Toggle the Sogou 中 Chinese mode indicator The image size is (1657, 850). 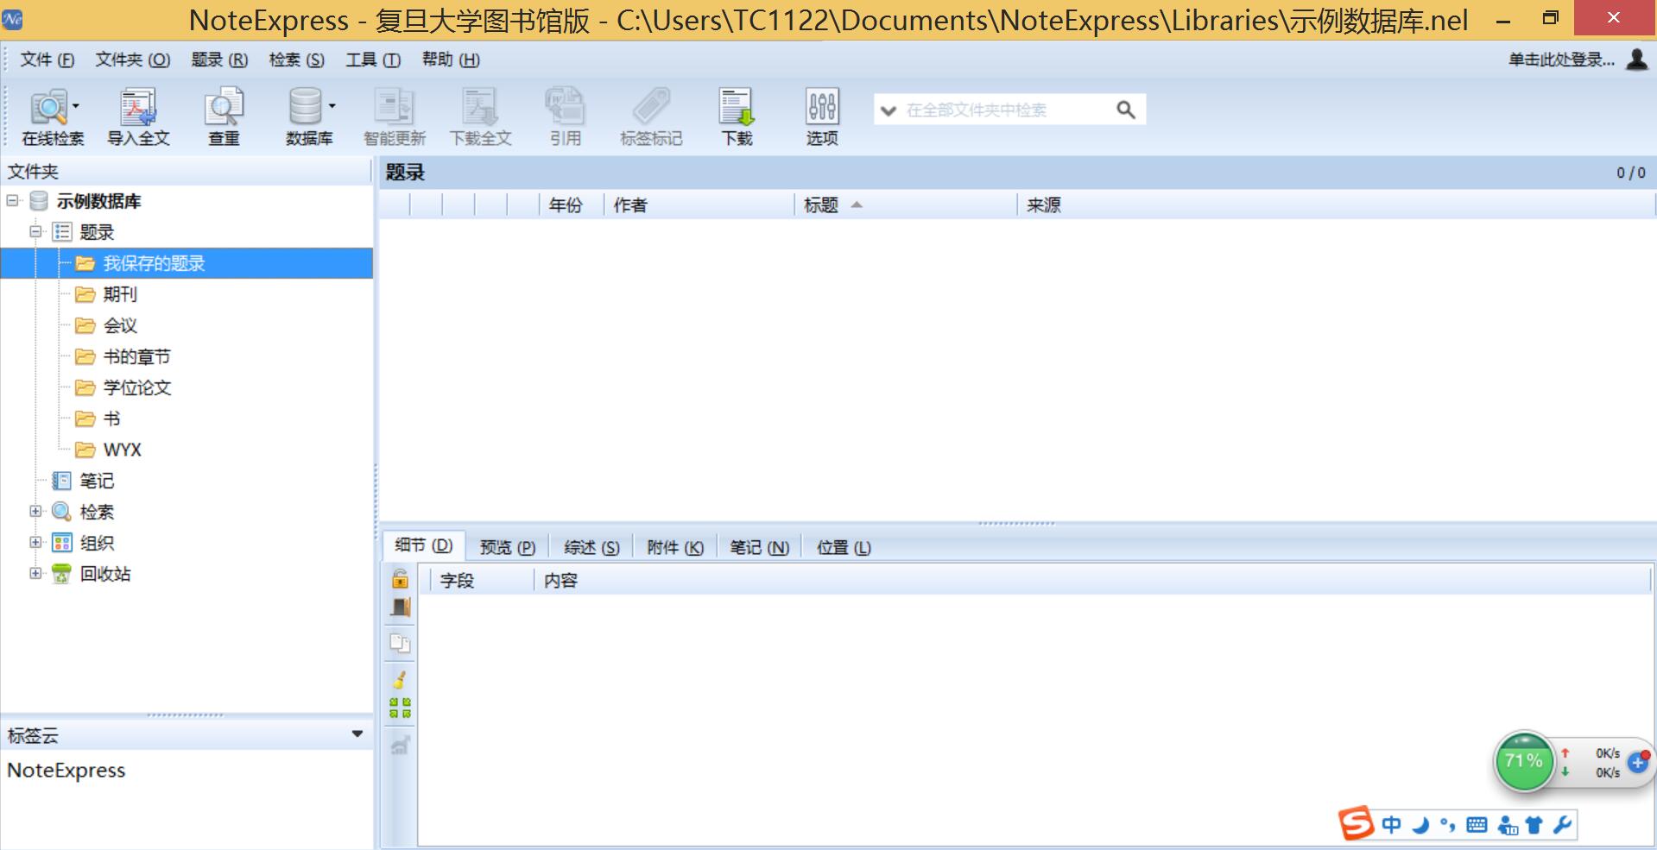pyautogui.click(x=1391, y=825)
